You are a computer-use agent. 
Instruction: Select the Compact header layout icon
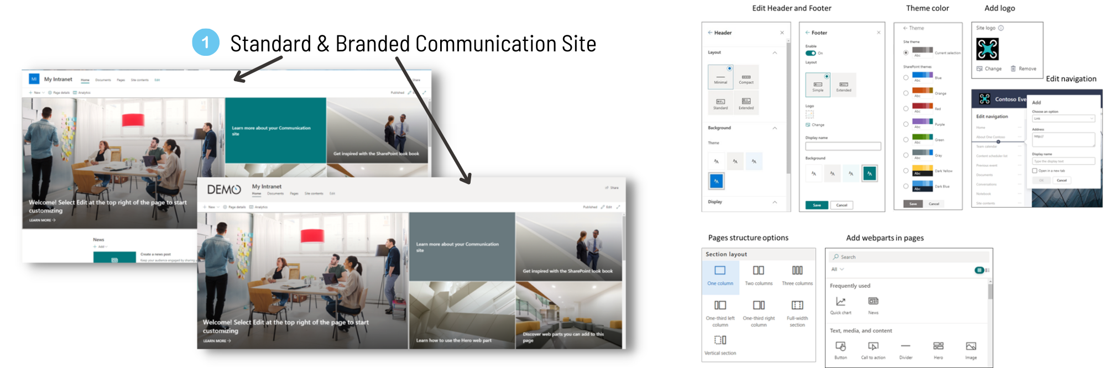pyautogui.click(x=746, y=77)
